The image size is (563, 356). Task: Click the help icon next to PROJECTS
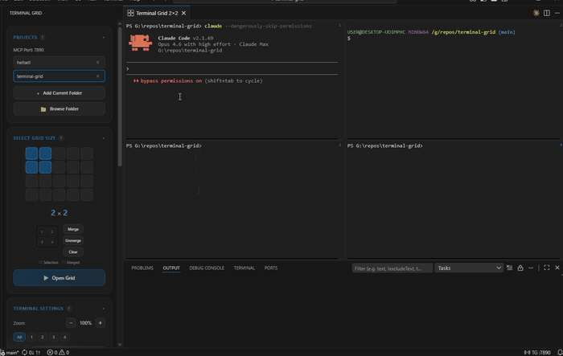pos(43,37)
